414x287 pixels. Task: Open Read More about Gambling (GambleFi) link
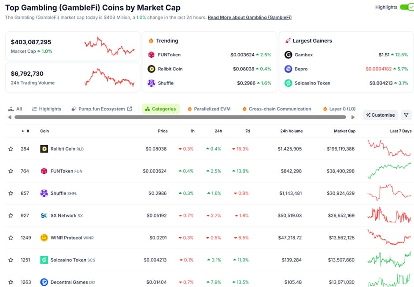pyautogui.click(x=249, y=18)
